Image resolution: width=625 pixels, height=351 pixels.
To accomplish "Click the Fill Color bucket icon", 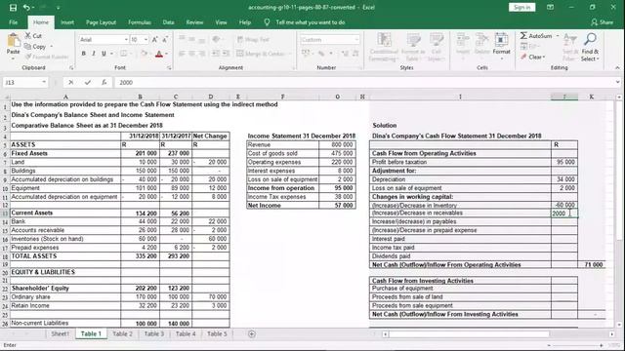I will tap(144, 54).
